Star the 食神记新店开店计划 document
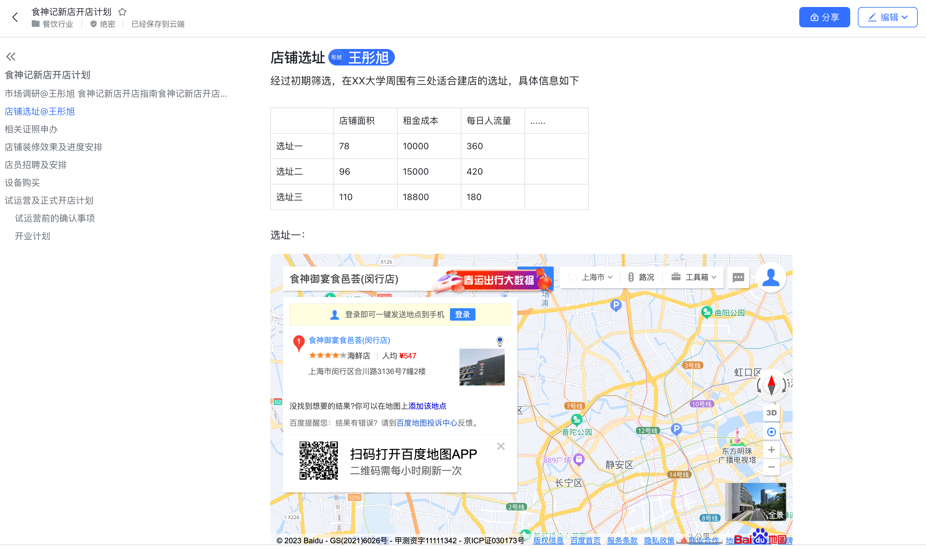Image resolution: width=926 pixels, height=549 pixels. (x=122, y=12)
